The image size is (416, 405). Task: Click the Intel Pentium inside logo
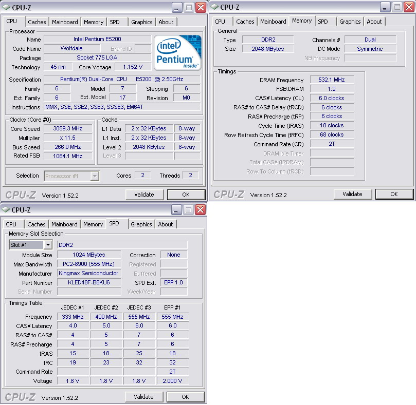(x=177, y=53)
